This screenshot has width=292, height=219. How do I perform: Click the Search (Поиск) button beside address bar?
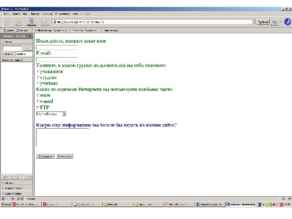coord(263,22)
